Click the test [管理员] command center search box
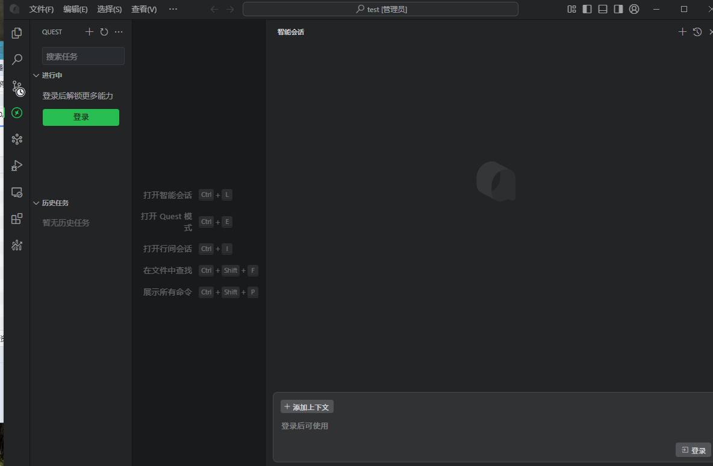 pos(381,9)
